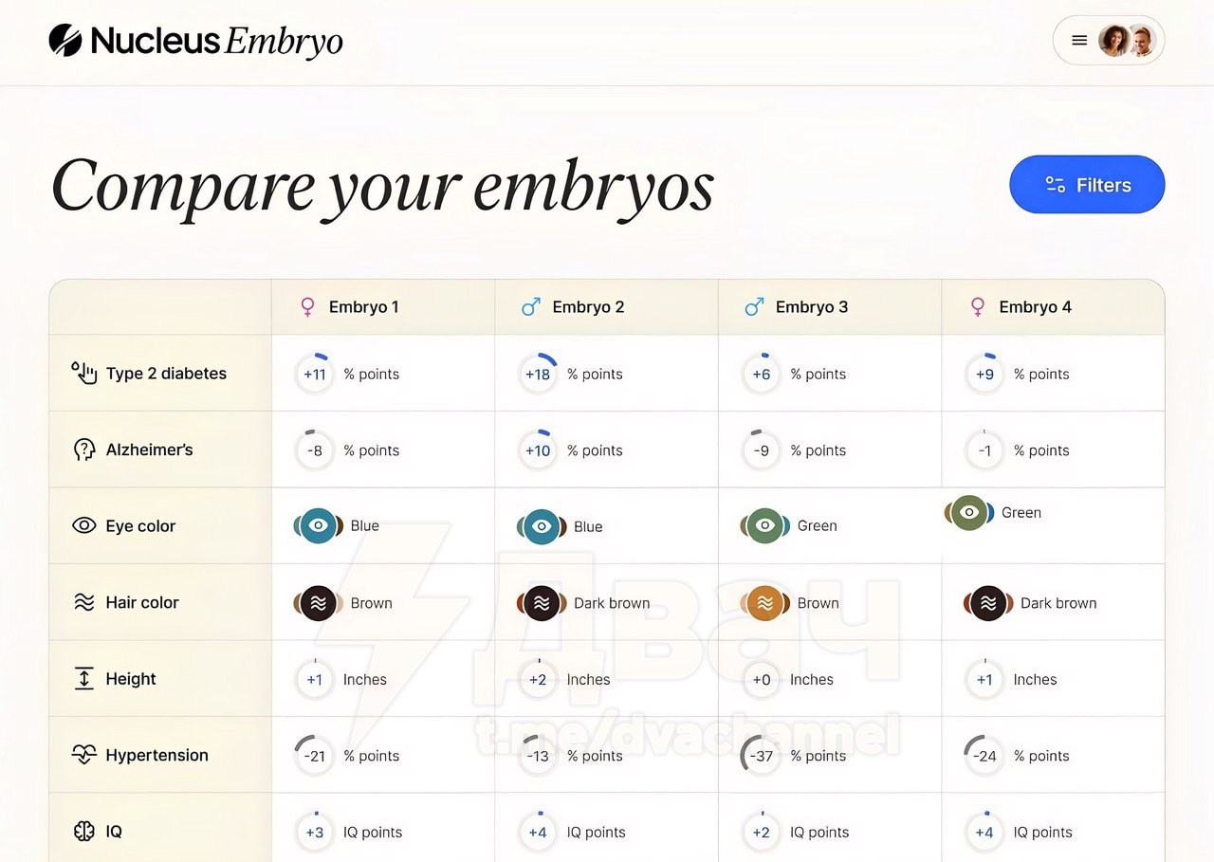Click Embryo 1 blue eye color swatch
This screenshot has width=1214, height=862.
(319, 525)
